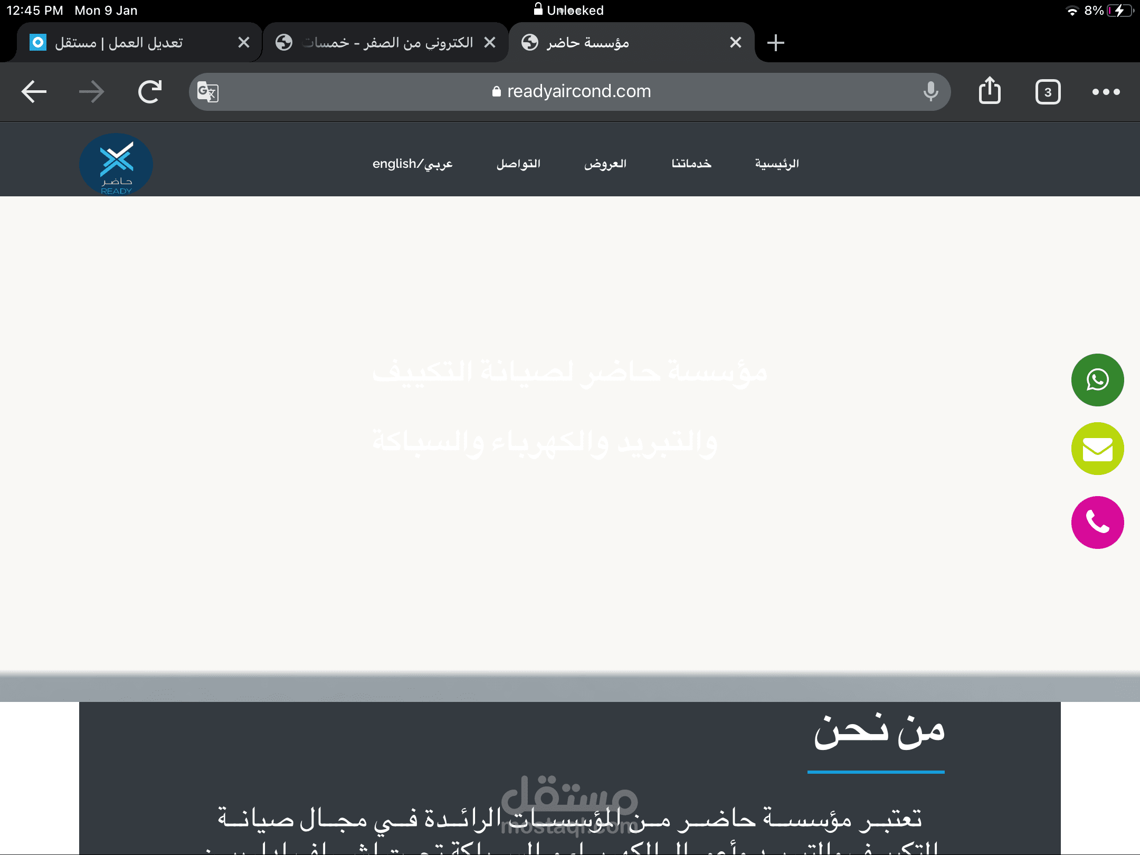
Task: Close the مؤسسة حاضر tab
Action: click(x=735, y=43)
